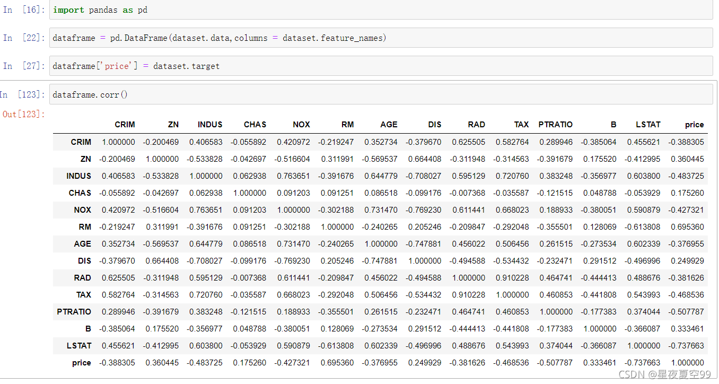Click the ZN row label

pyautogui.click(x=86, y=159)
